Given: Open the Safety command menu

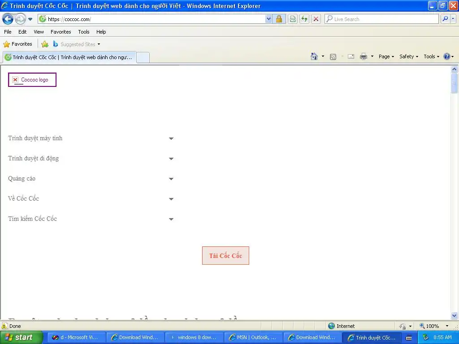Looking at the screenshot, I should click(409, 56).
